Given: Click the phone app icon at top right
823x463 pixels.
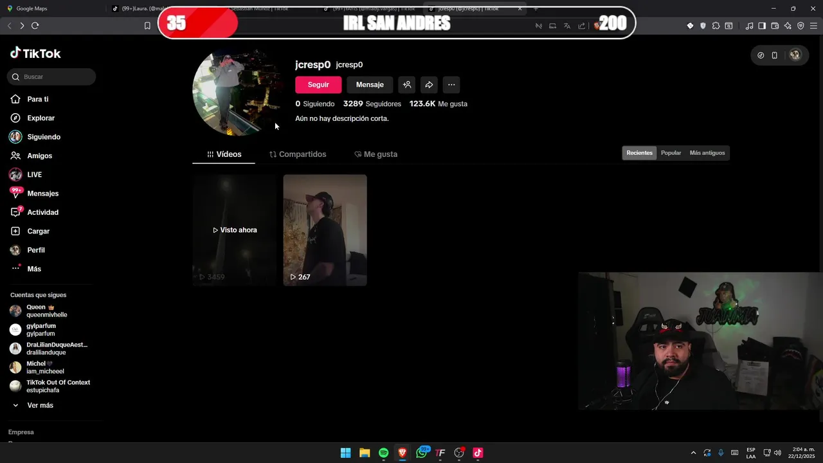Looking at the screenshot, I should pyautogui.click(x=775, y=55).
